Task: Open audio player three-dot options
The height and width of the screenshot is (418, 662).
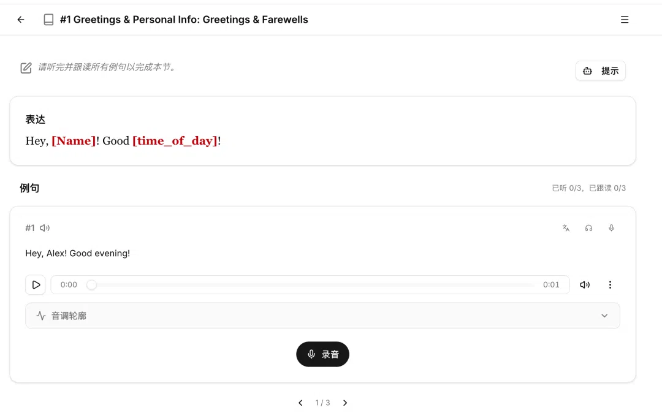Action: click(x=610, y=284)
